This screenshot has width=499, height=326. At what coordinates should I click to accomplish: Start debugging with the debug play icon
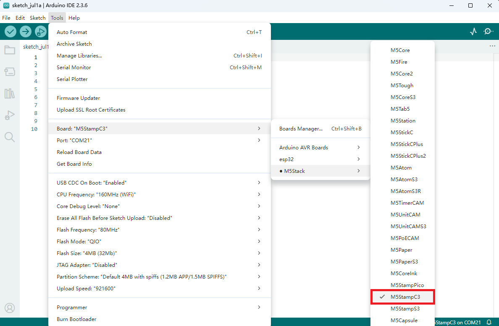(x=40, y=31)
